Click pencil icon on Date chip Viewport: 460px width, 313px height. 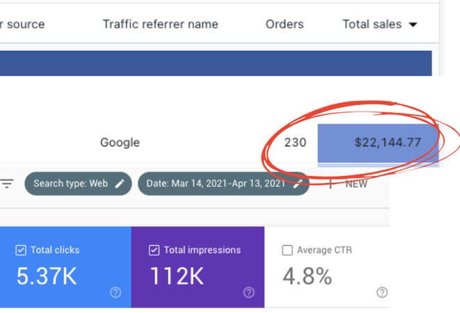298,184
